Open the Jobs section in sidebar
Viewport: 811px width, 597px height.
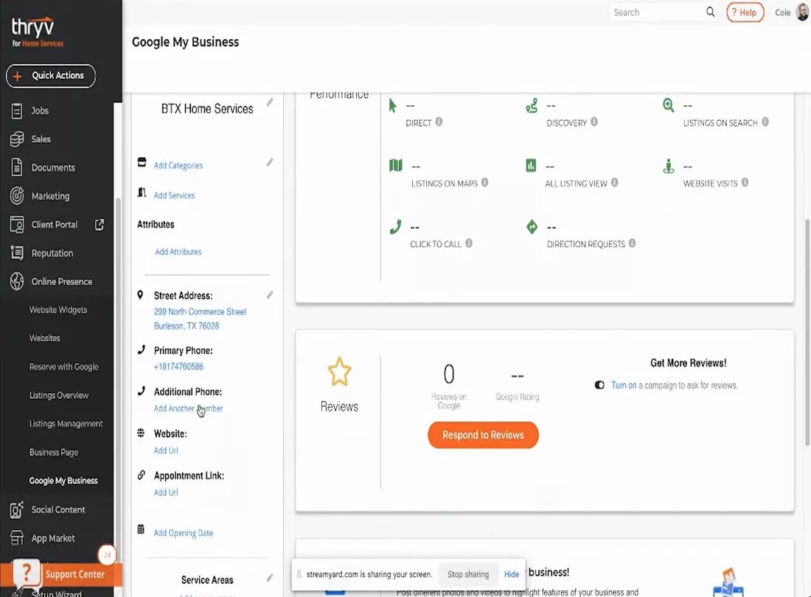coord(39,111)
